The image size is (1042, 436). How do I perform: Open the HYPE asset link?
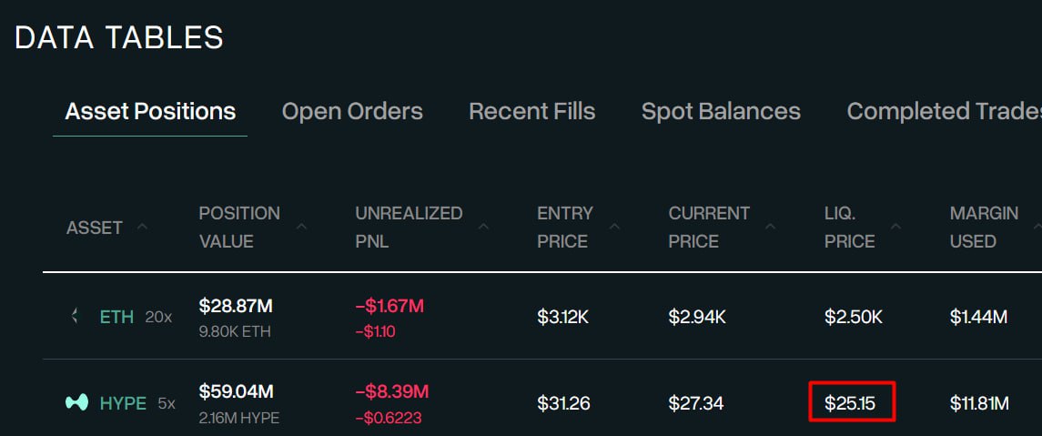[x=123, y=402]
